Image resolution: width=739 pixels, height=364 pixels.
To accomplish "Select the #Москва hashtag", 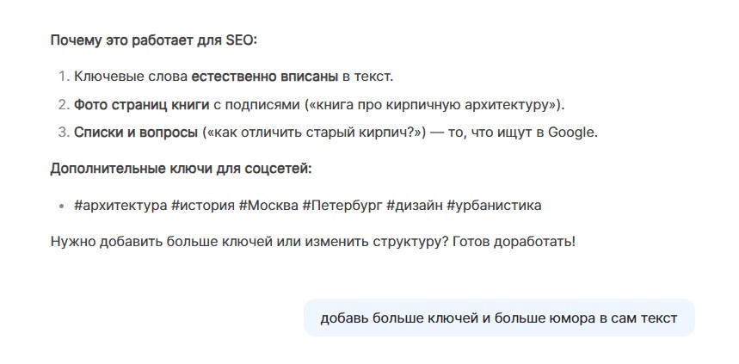I will point(267,206).
